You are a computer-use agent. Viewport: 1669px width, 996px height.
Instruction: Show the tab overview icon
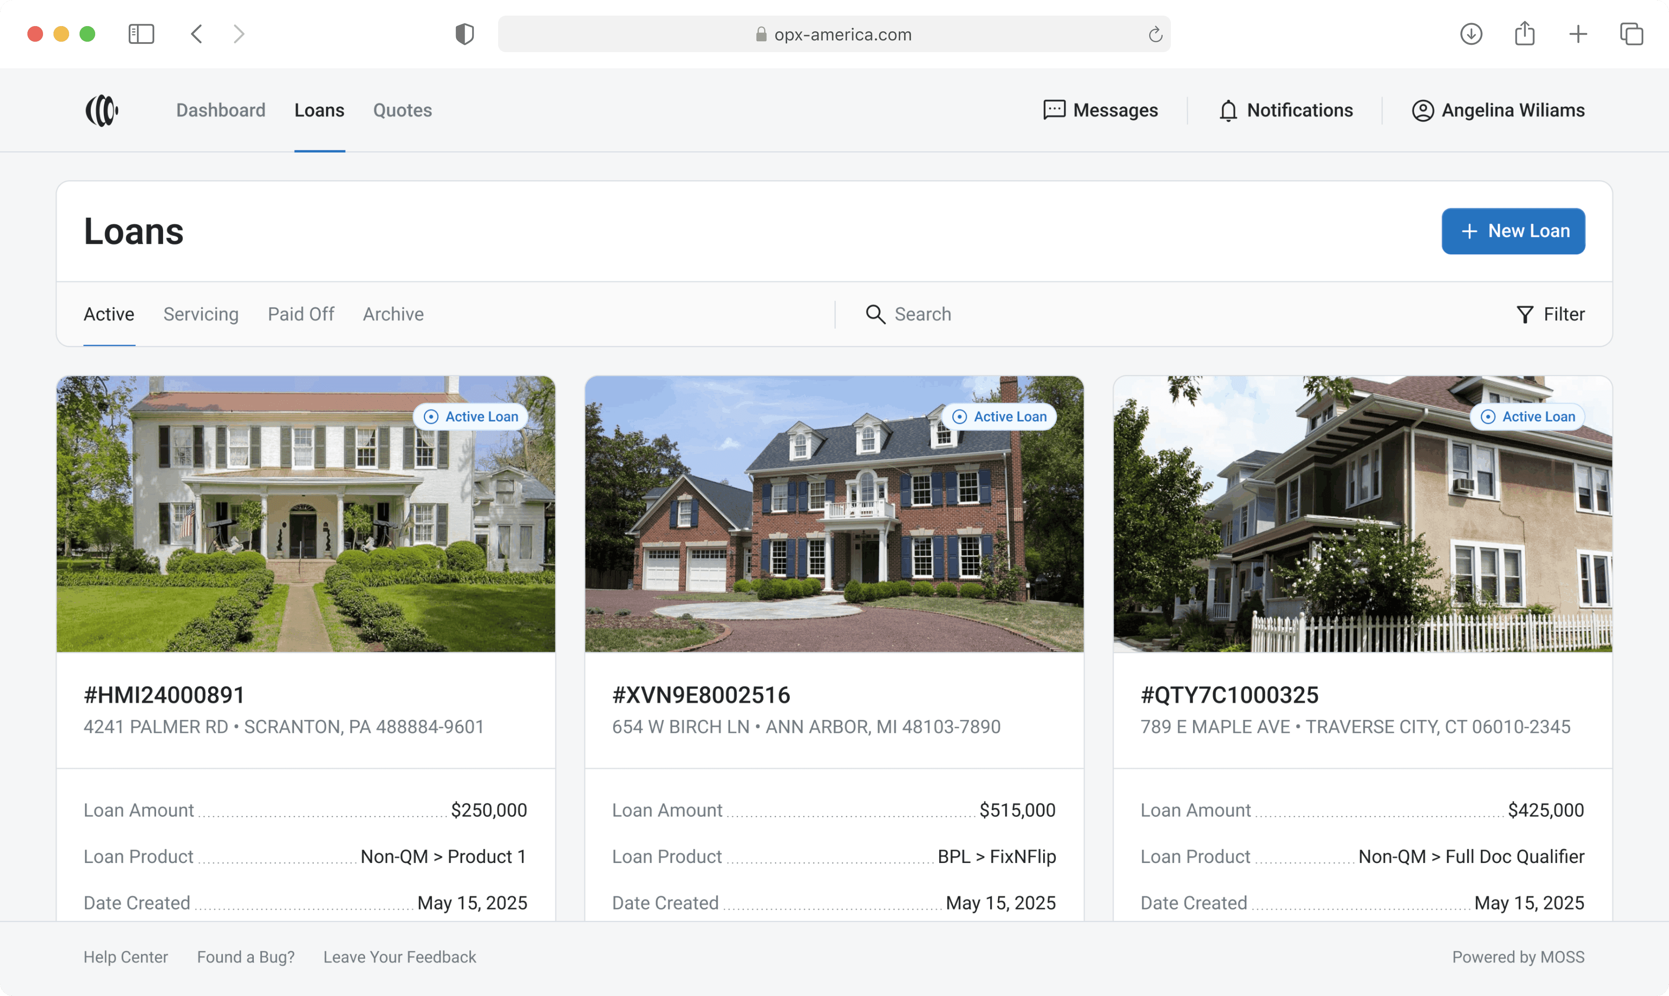tap(1631, 34)
